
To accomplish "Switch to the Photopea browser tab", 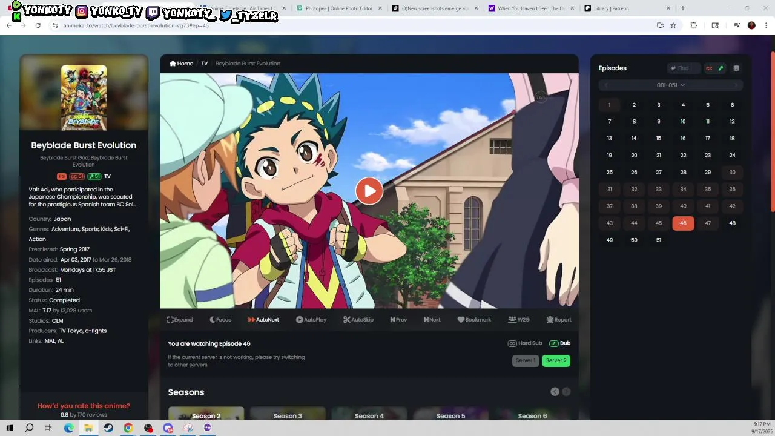I will [x=339, y=8].
